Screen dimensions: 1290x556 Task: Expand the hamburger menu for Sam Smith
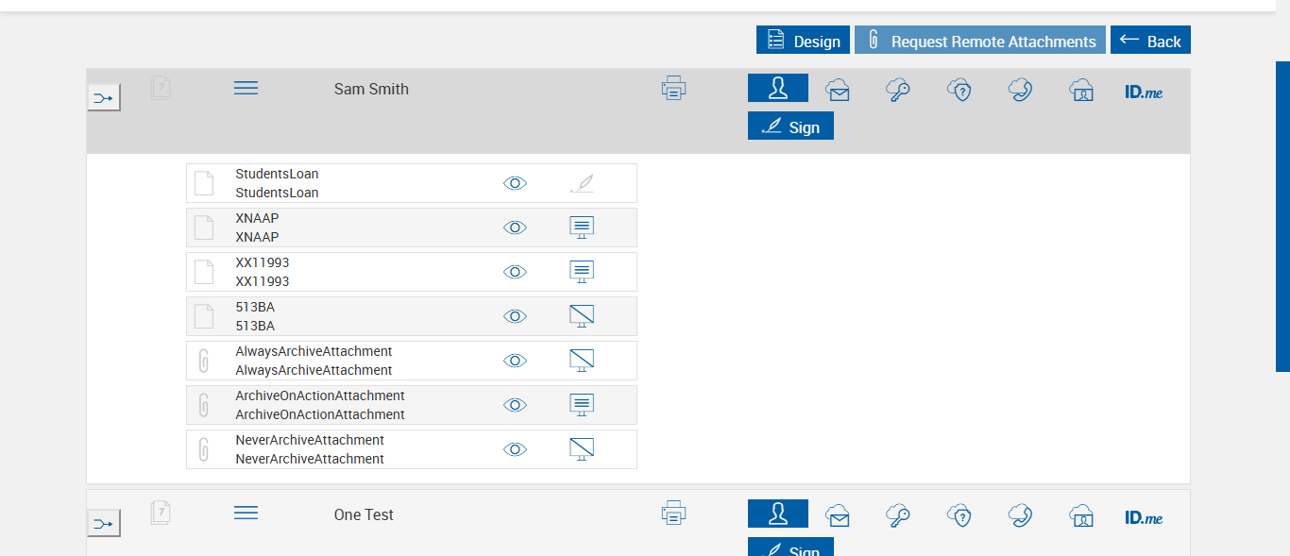click(246, 88)
